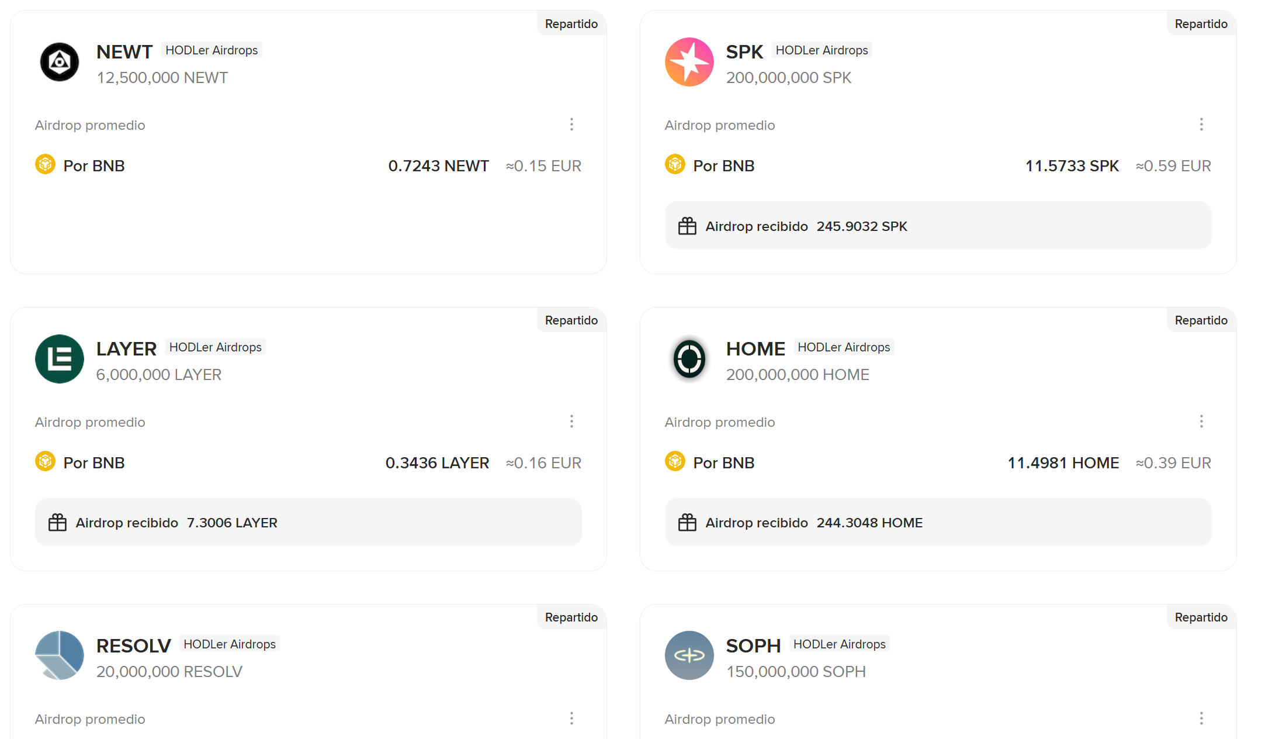Screen dimensions: 1279x739
Task: Open the three-dot menu on NEWT card
Action: 571,125
